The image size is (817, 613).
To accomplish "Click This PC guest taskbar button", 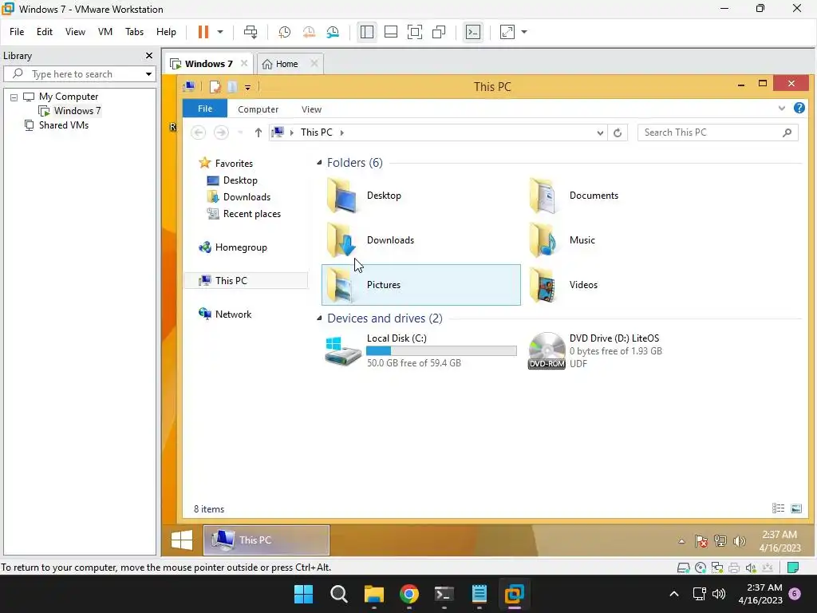I will pyautogui.click(x=266, y=540).
